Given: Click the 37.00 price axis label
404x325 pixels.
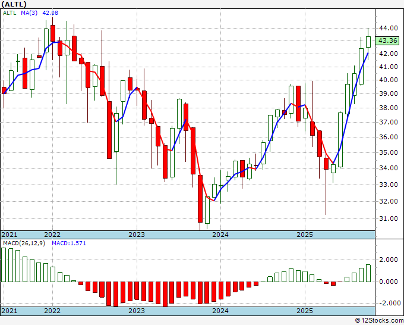Looking at the screenshot, I should click(388, 122).
